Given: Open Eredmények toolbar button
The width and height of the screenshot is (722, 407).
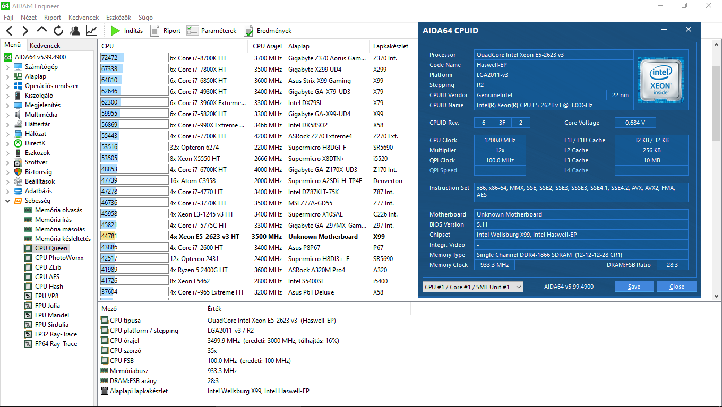Looking at the screenshot, I should tap(268, 31).
